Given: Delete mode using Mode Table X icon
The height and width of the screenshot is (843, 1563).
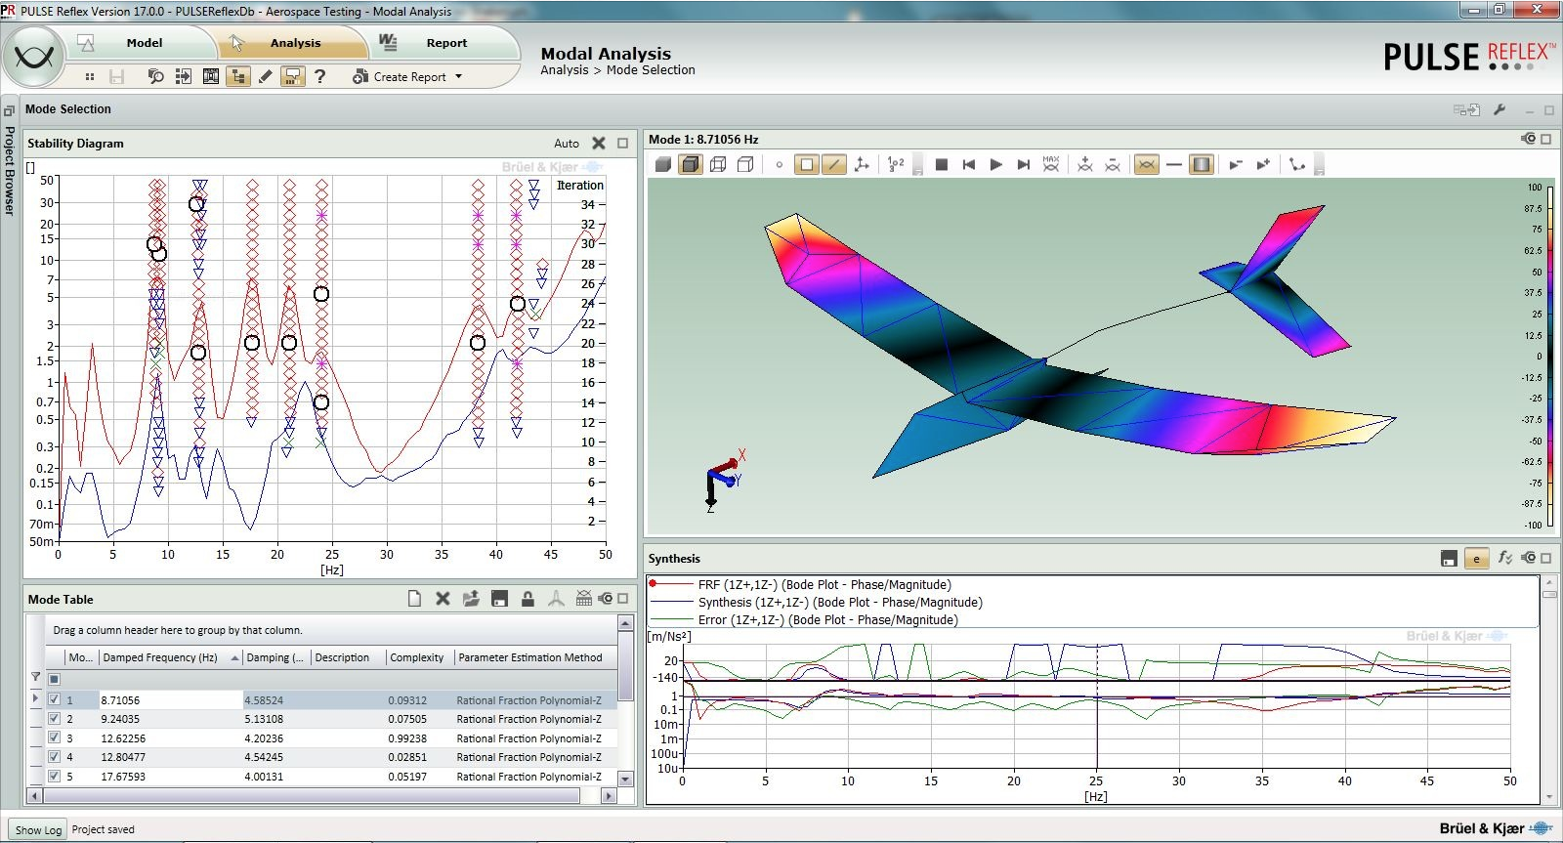Looking at the screenshot, I should click(x=443, y=599).
